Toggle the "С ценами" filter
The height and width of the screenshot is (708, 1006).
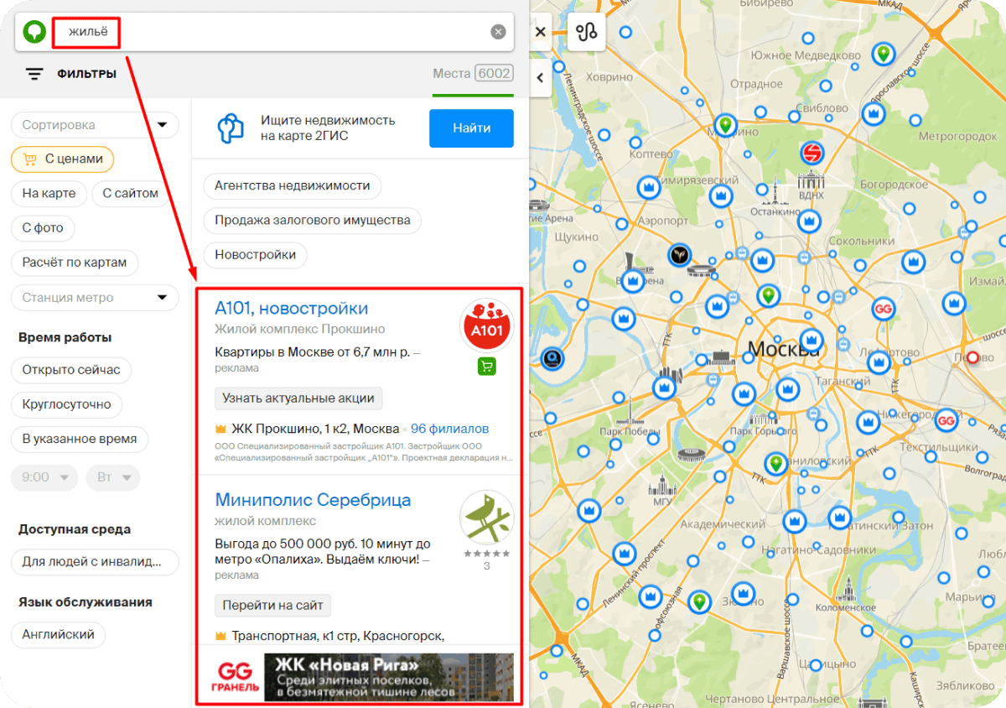62,159
